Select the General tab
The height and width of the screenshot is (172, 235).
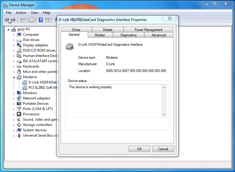click(x=74, y=35)
